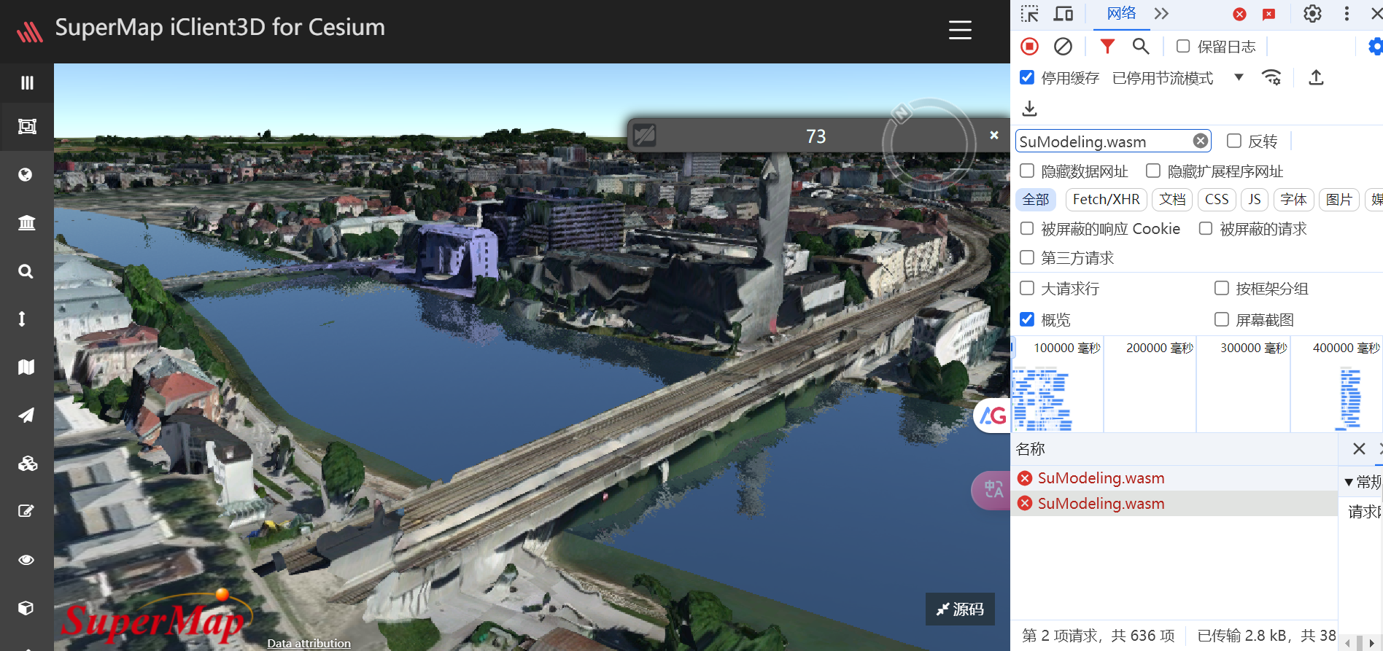Click the 100000 毫秒 timeline marker
Viewport: 1383px width, 651px height.
pyautogui.click(x=1067, y=348)
